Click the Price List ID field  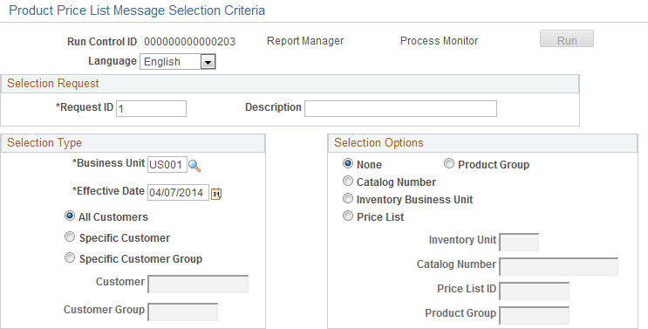534,291
